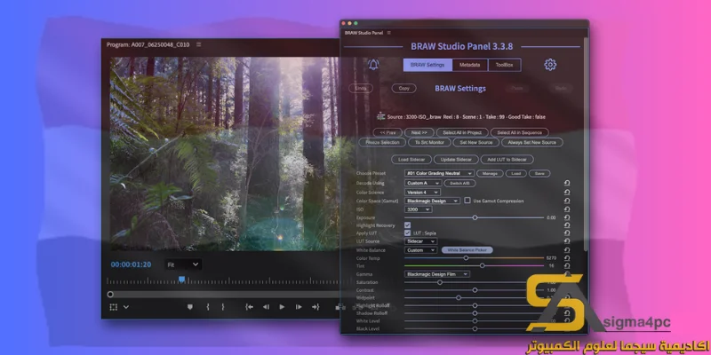Viewport: 711px width, 355px height.
Task: Click the Manage presets button
Action: coord(490,173)
